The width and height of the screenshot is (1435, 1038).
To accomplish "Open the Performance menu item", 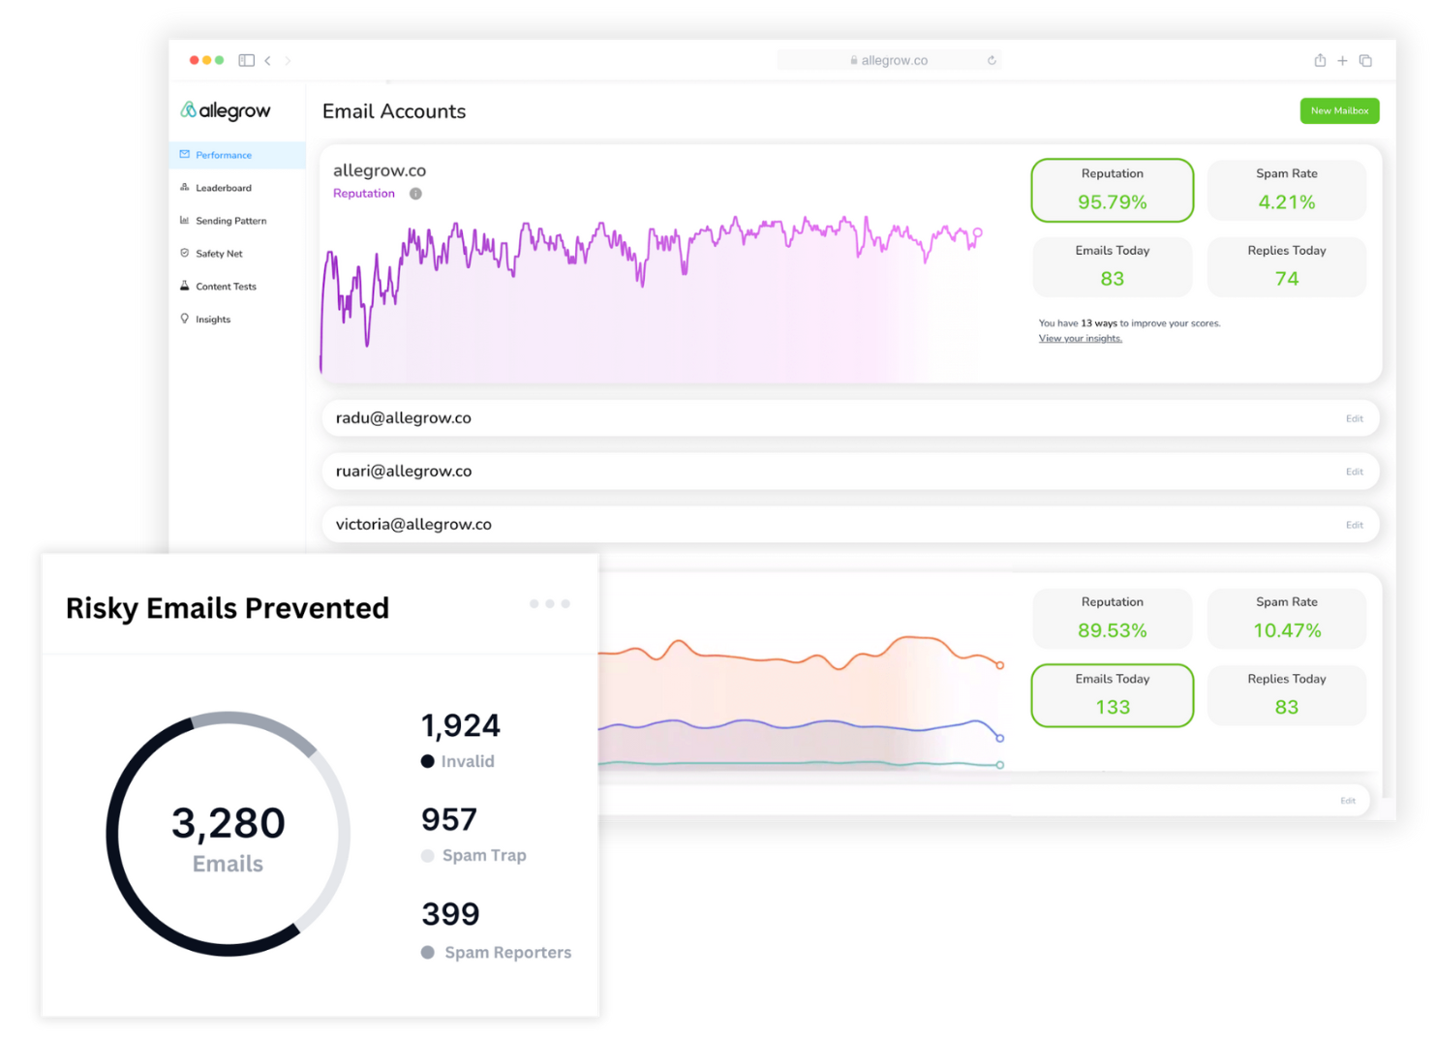I will (237, 155).
